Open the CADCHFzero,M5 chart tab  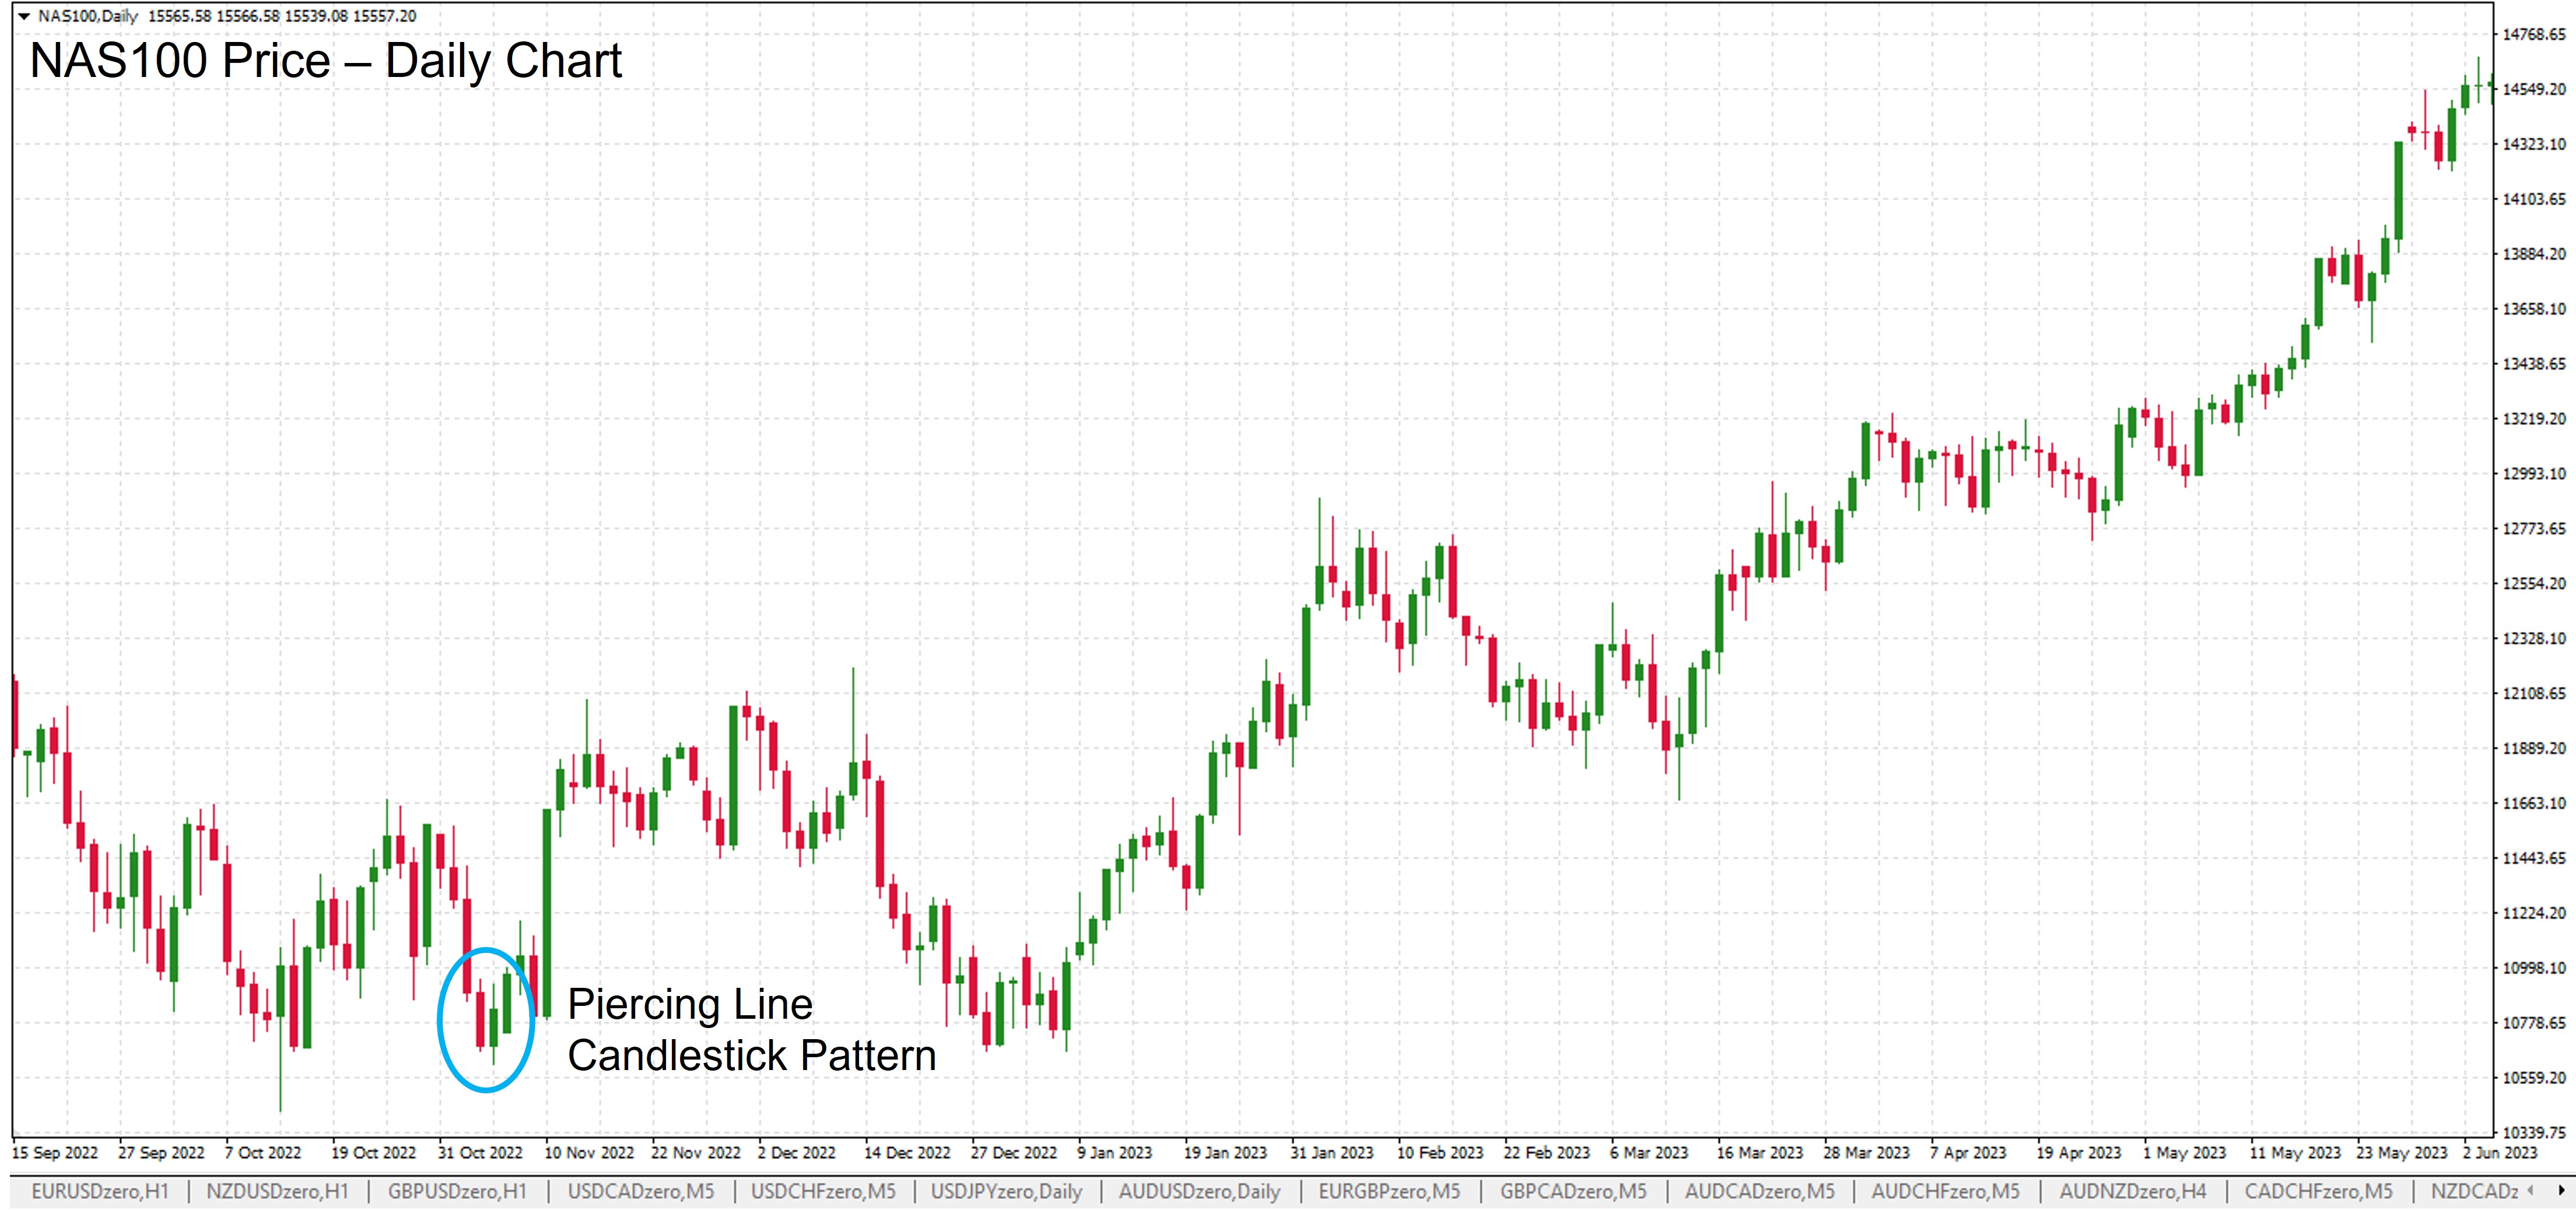[2318, 1191]
